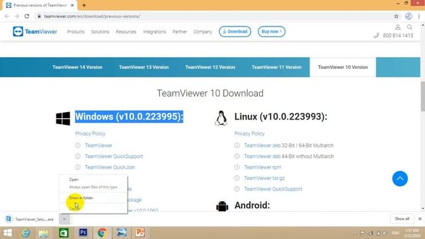425x239 pixels.
Task: Open the Resources navigation menu
Action: [x=126, y=32]
